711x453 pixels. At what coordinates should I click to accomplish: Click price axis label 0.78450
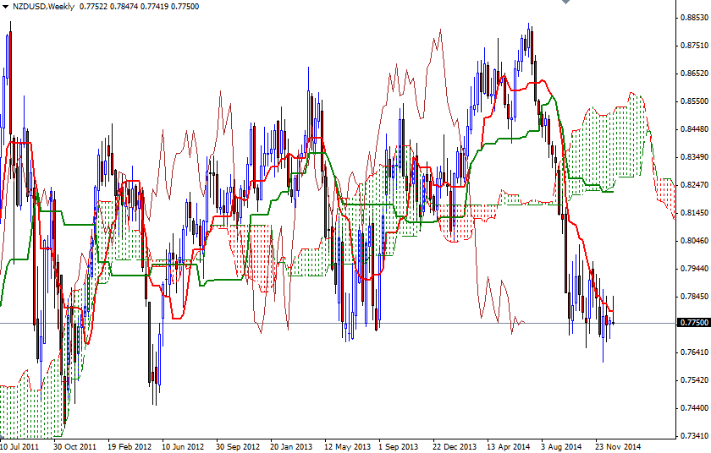694,297
